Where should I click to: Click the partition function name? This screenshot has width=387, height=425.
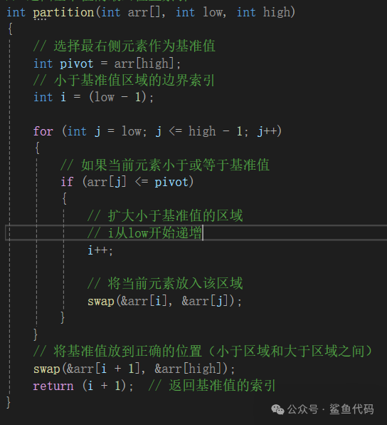(63, 13)
